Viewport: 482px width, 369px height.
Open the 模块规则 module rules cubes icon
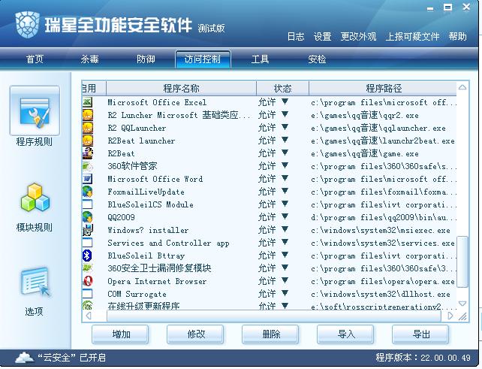pyautogui.click(x=35, y=197)
